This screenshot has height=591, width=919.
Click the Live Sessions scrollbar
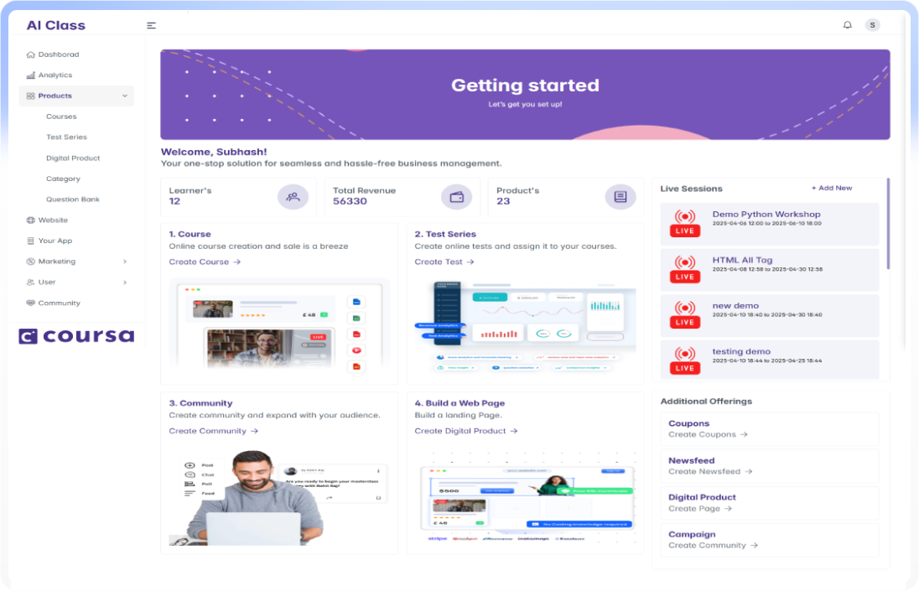pos(888,224)
